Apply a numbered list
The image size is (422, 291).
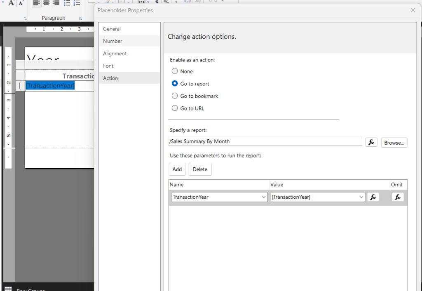77,3
